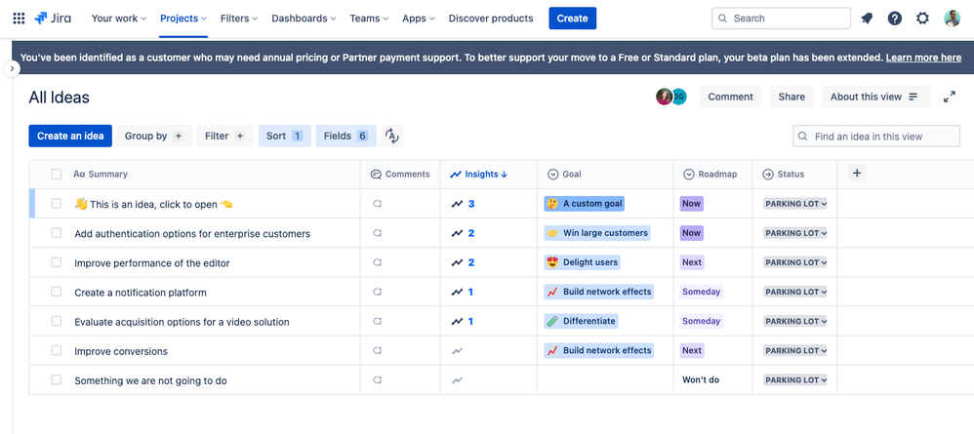The width and height of the screenshot is (974, 434).
Task: Expand the collapsed left sidebar
Action: (x=12, y=69)
